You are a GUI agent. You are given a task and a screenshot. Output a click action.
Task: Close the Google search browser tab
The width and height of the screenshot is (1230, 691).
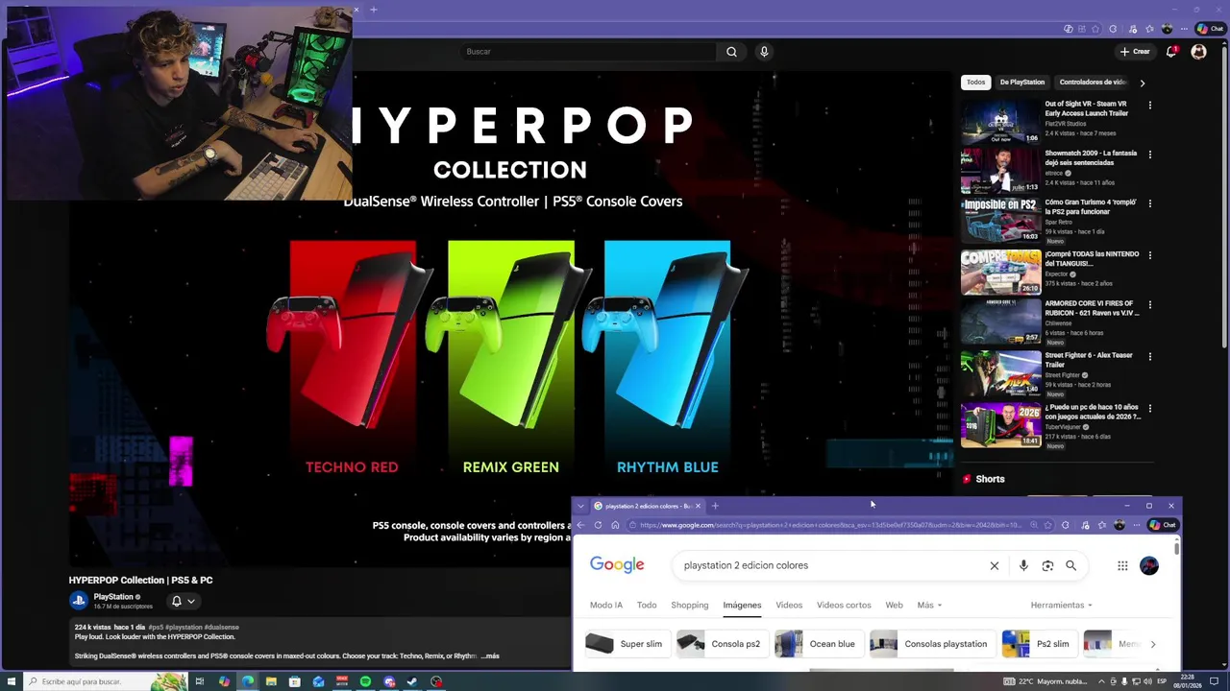[698, 506]
